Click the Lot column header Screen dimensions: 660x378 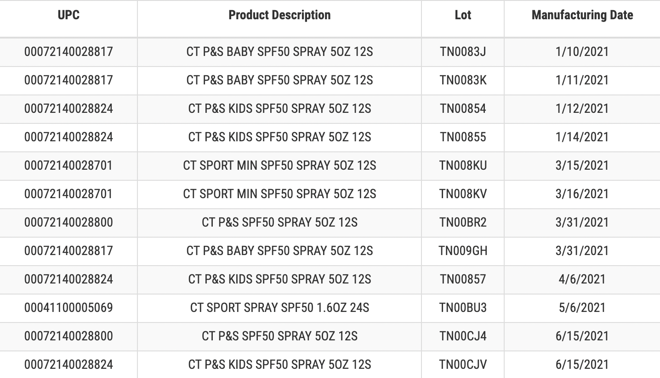tap(463, 15)
